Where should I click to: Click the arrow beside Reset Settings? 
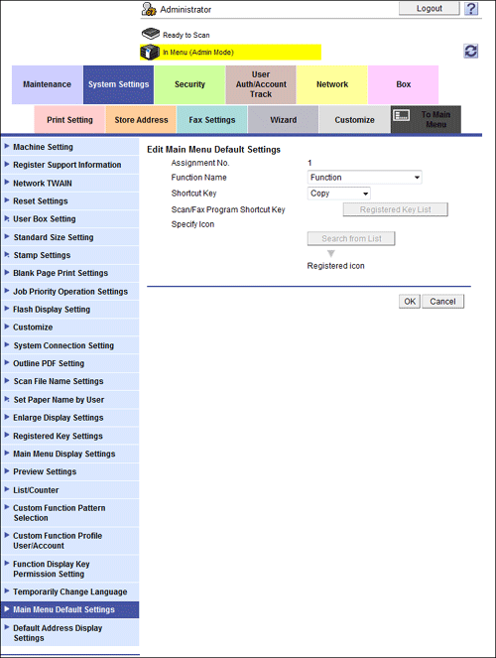coord(7,200)
